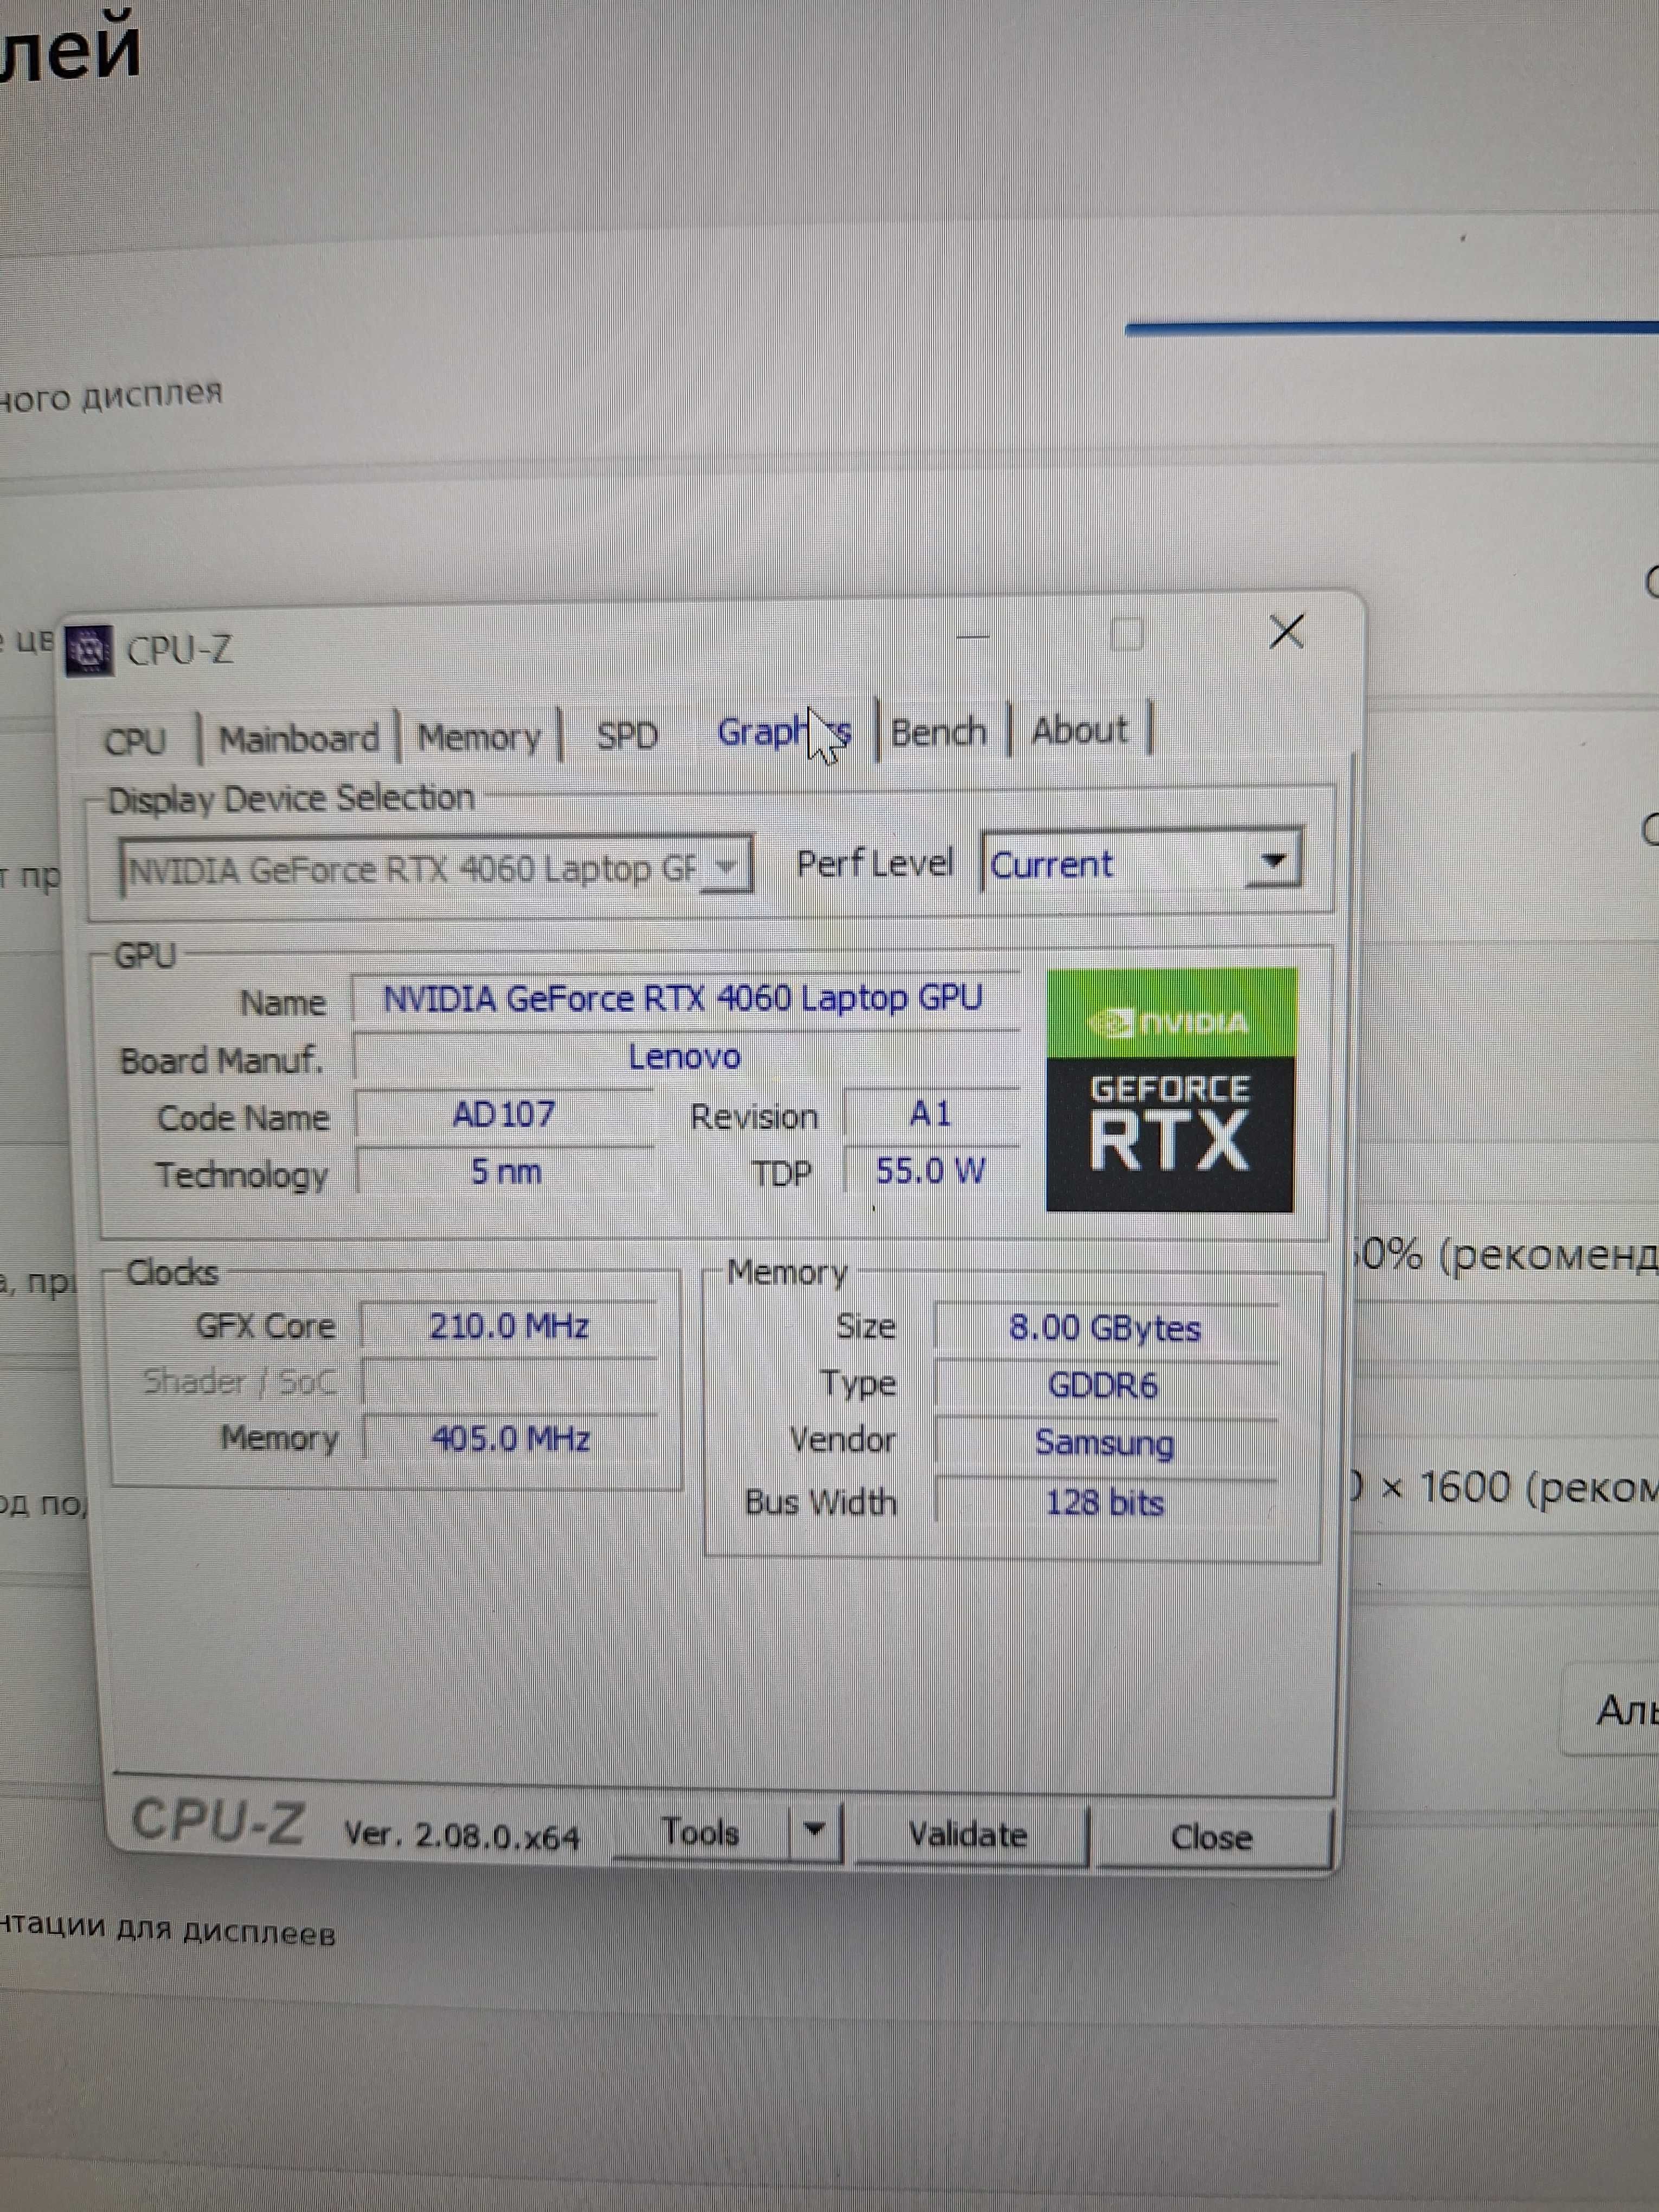This screenshot has height=2212, width=1659.
Task: Click the NVIDIA GeForce RTX logo
Action: click(x=1170, y=1089)
